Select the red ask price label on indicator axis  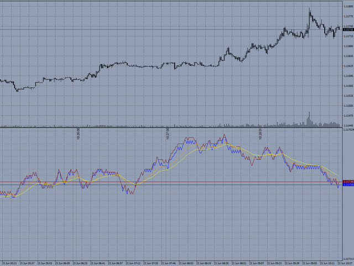[x=348, y=182]
